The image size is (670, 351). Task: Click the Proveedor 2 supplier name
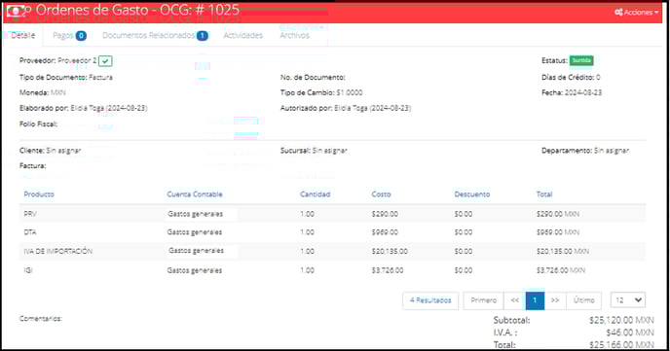click(77, 60)
